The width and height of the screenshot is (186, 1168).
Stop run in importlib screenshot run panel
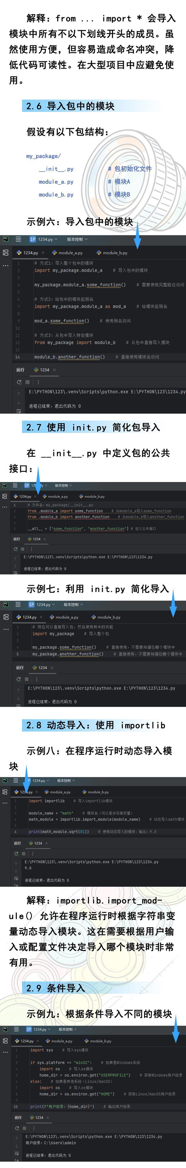24,853
